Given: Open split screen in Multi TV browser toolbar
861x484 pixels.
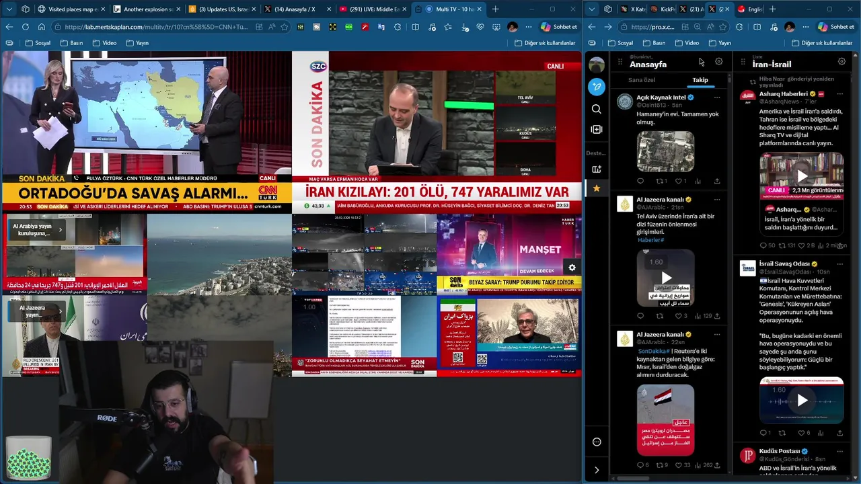Looking at the screenshot, I should coord(415,27).
